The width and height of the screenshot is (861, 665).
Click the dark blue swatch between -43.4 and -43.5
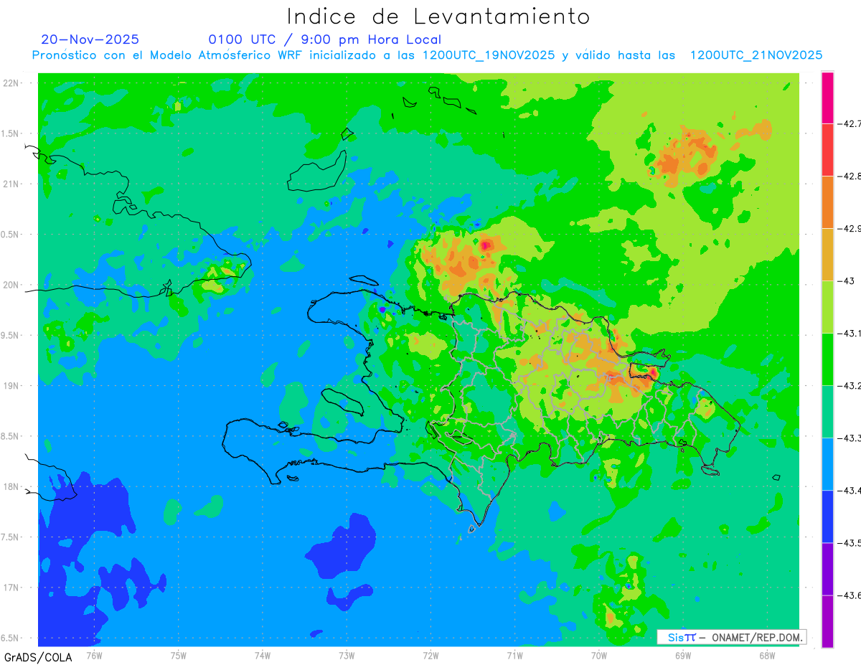(x=827, y=516)
